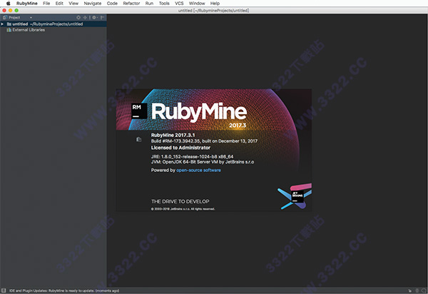Open the Apple menu
The height and width of the screenshot is (294, 428).
[8, 4]
